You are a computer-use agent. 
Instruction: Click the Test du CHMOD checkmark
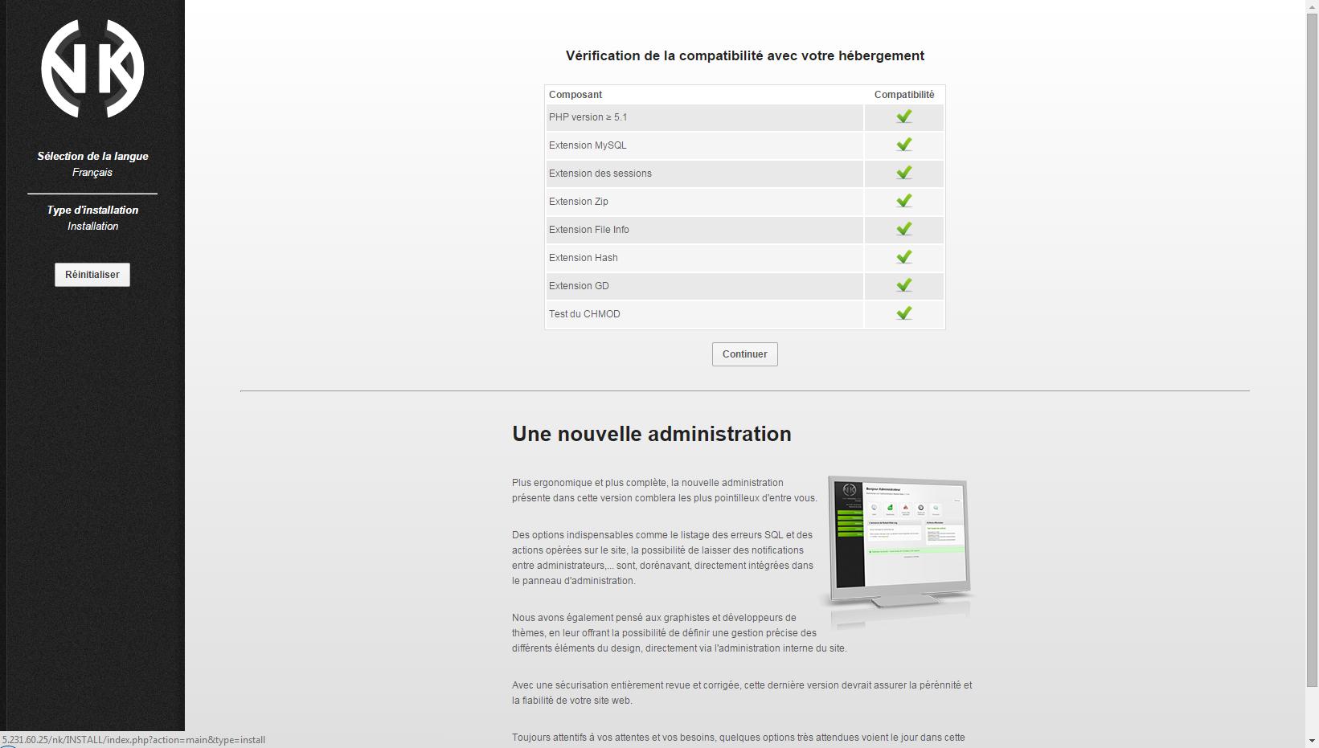pyautogui.click(x=904, y=313)
